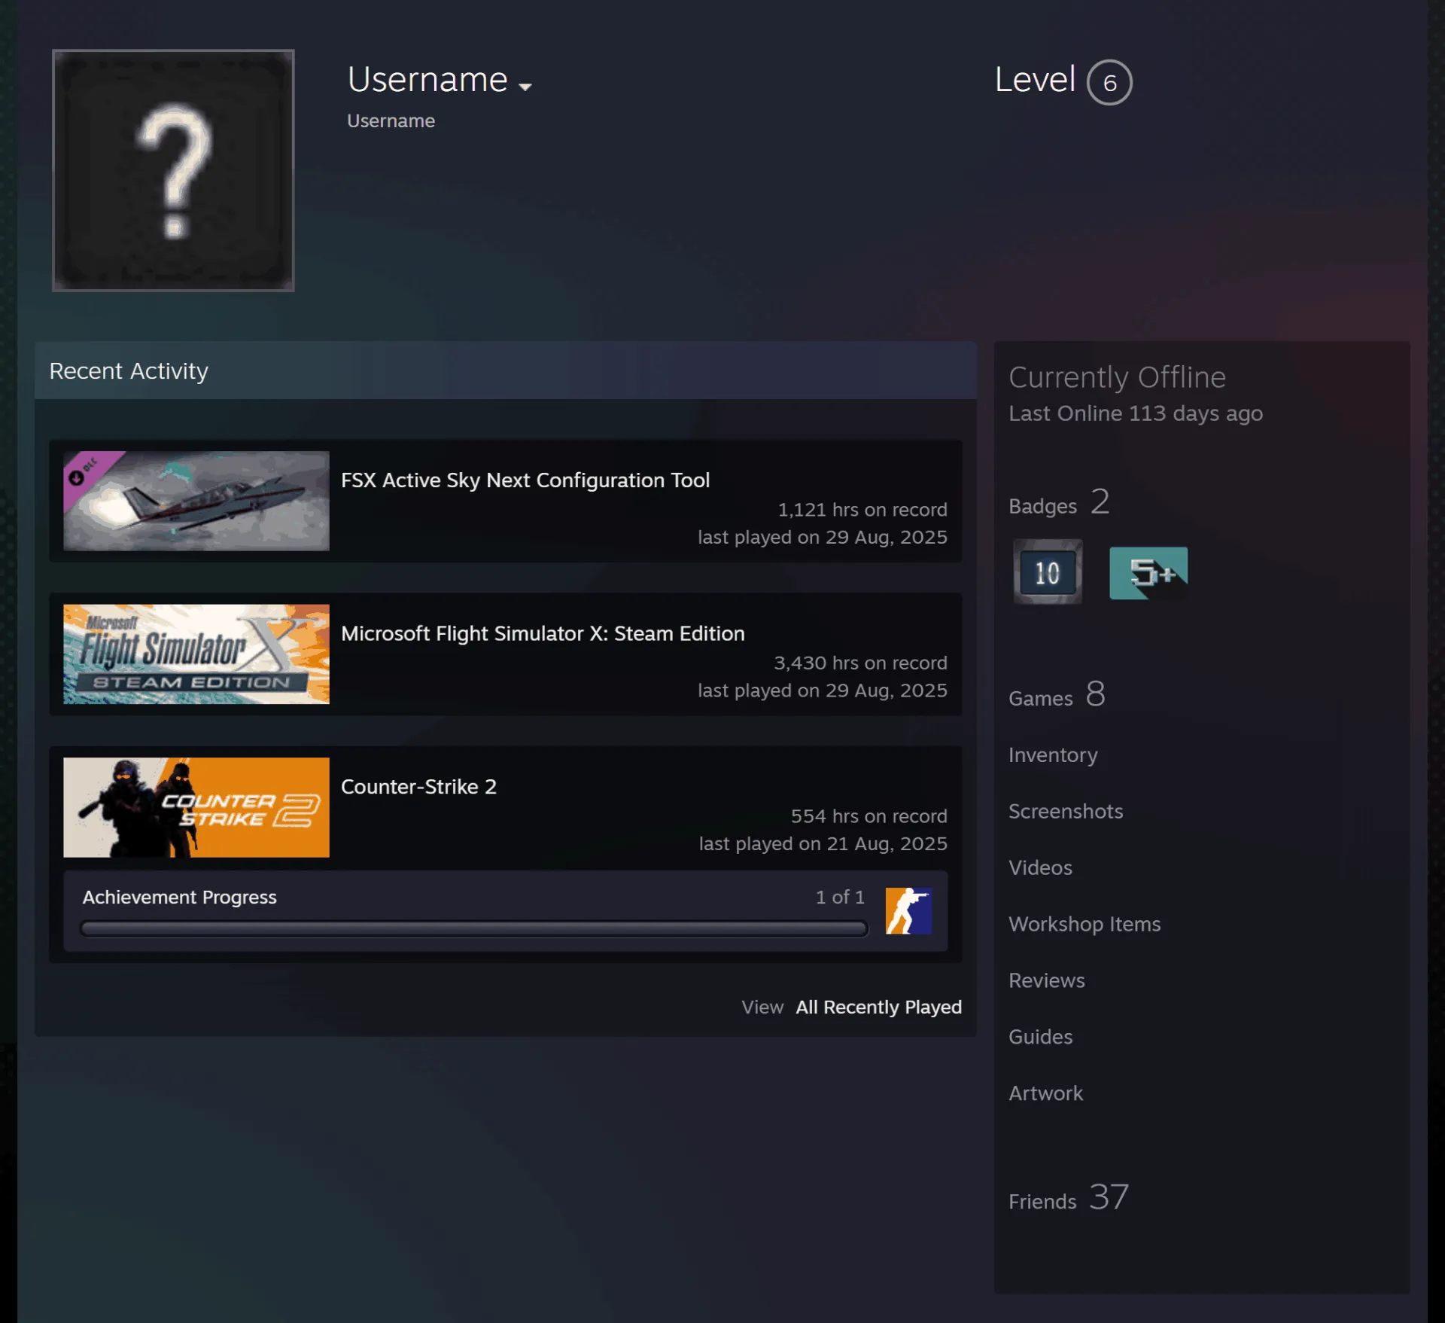The width and height of the screenshot is (1445, 1323).
Task: Open the Counter-Strike 2 title link
Action: tap(418, 787)
